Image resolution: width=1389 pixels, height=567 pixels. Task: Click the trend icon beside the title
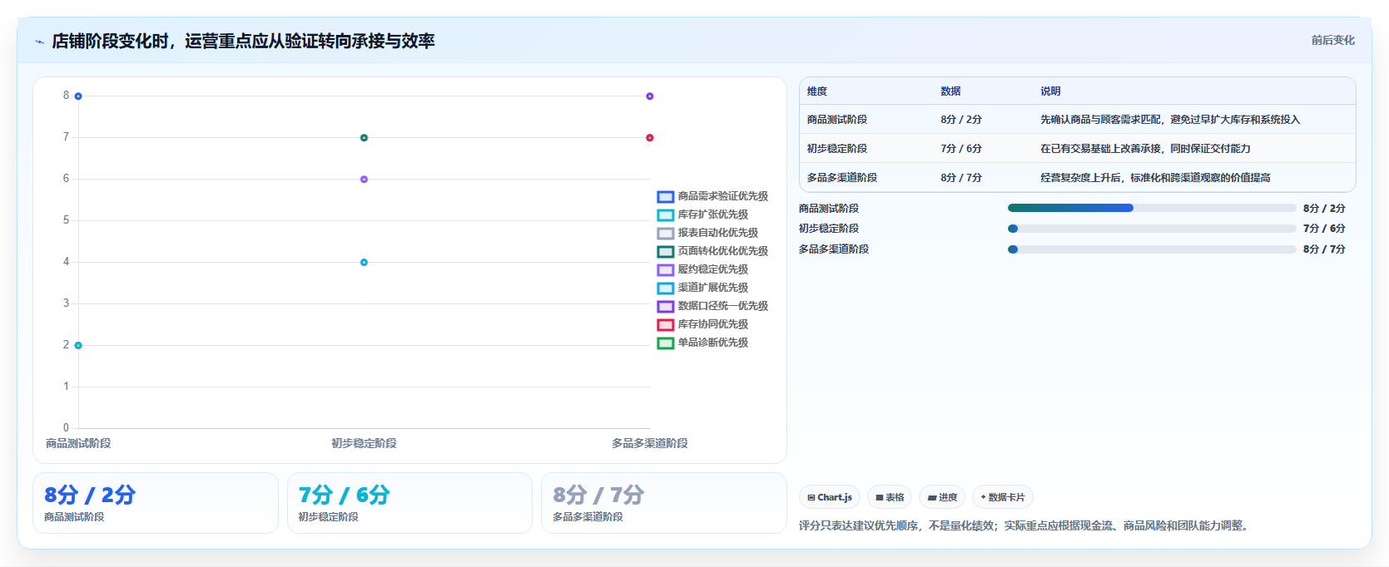click(x=39, y=42)
